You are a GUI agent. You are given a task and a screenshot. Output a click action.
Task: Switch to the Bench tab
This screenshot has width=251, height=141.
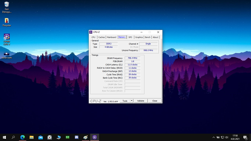pos(148,37)
